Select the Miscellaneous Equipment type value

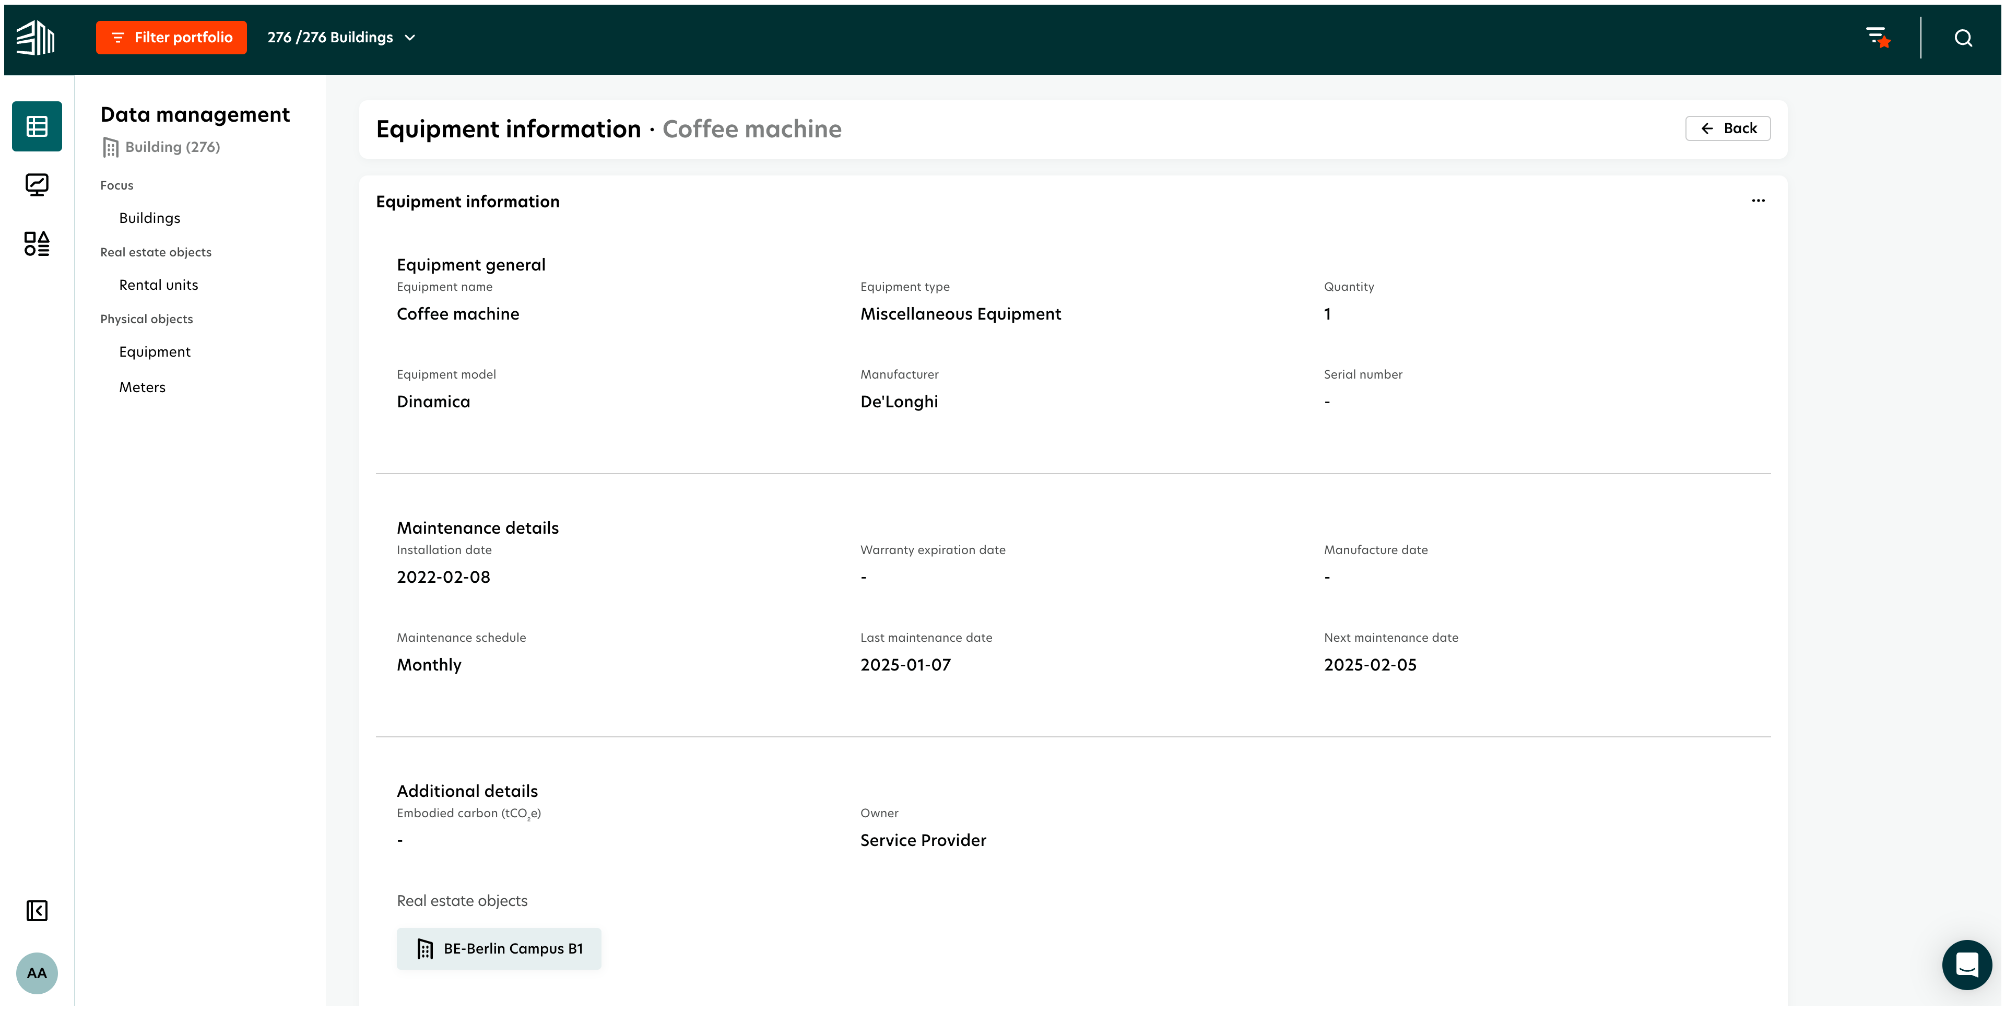[961, 314]
